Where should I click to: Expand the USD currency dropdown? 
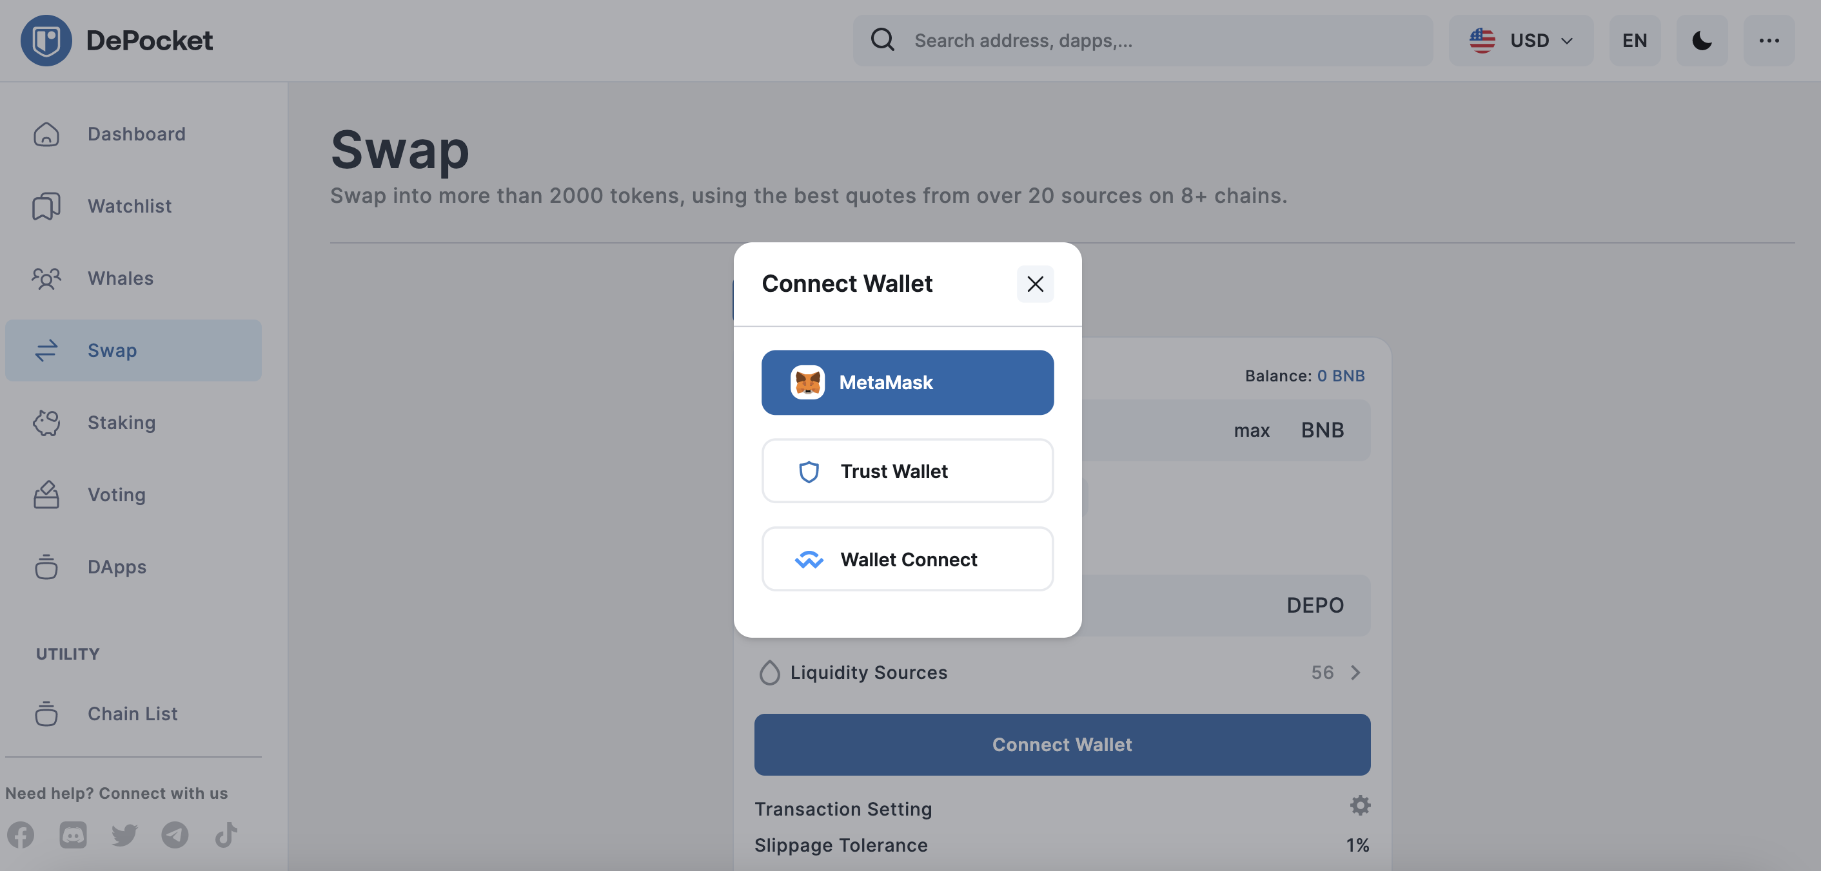[x=1521, y=41]
